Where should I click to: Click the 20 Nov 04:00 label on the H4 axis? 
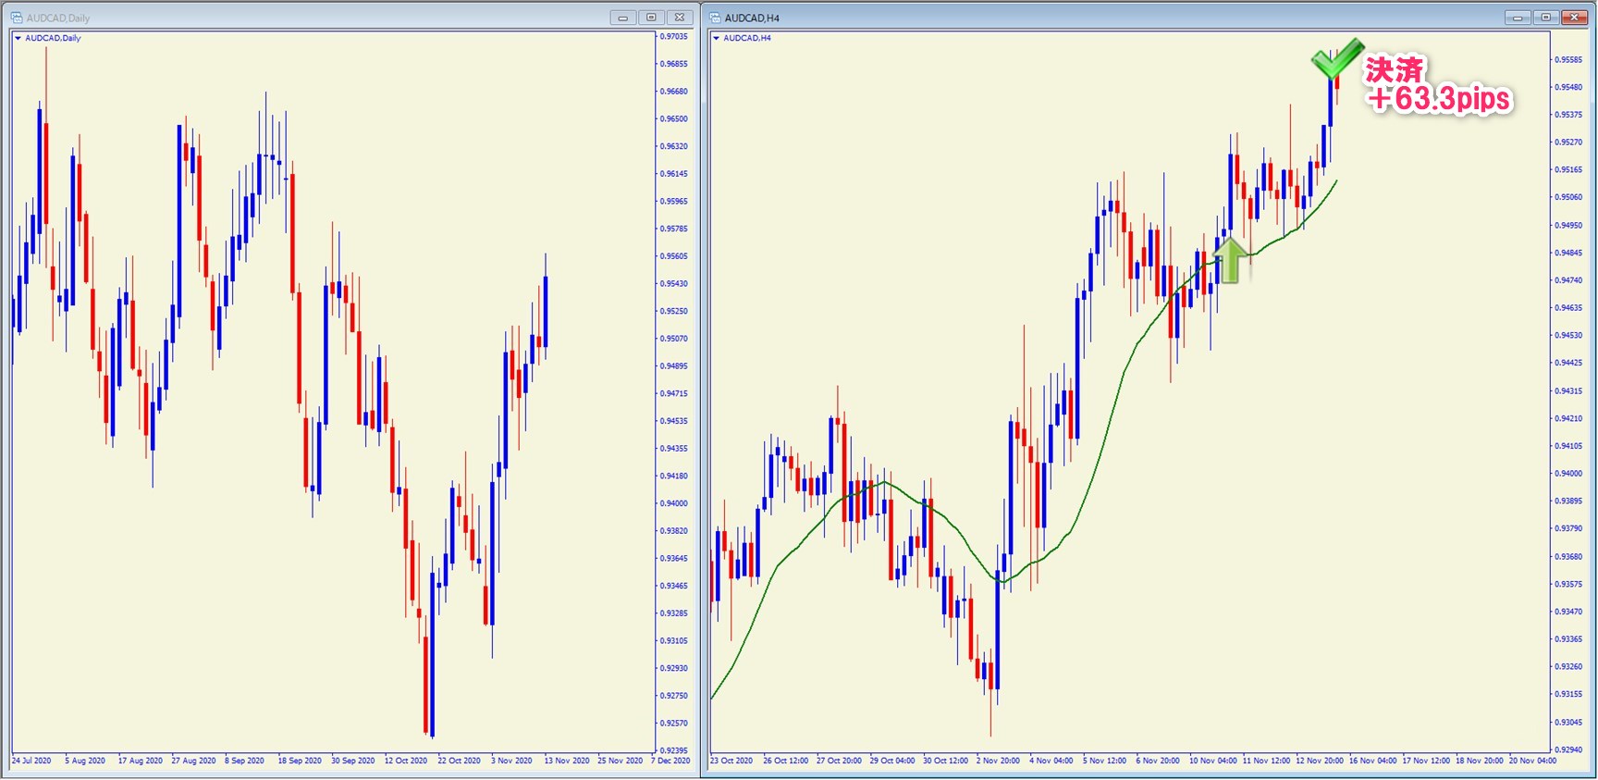1532,761
